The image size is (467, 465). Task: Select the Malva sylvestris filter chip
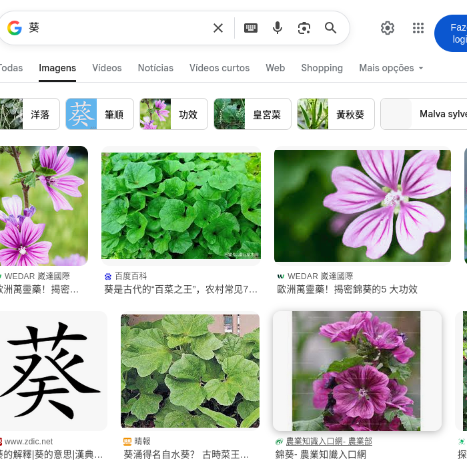[x=424, y=114]
